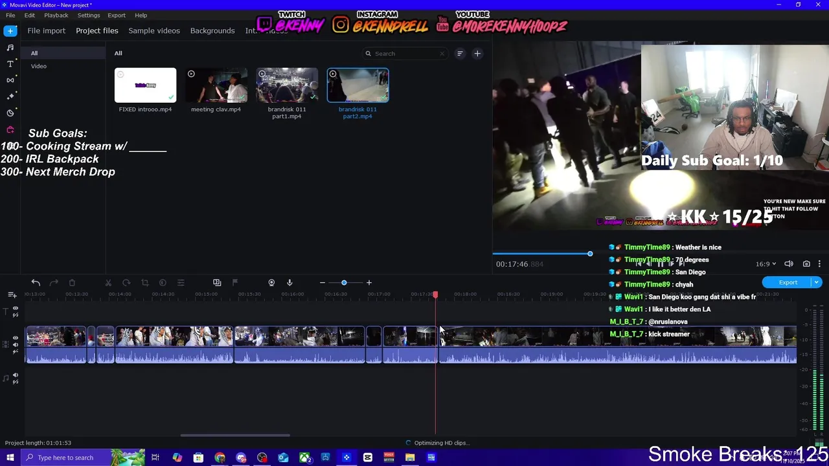Screen dimensions: 829x466
Task: Click the timeline horizontal scrollbar
Action: (x=235, y=436)
